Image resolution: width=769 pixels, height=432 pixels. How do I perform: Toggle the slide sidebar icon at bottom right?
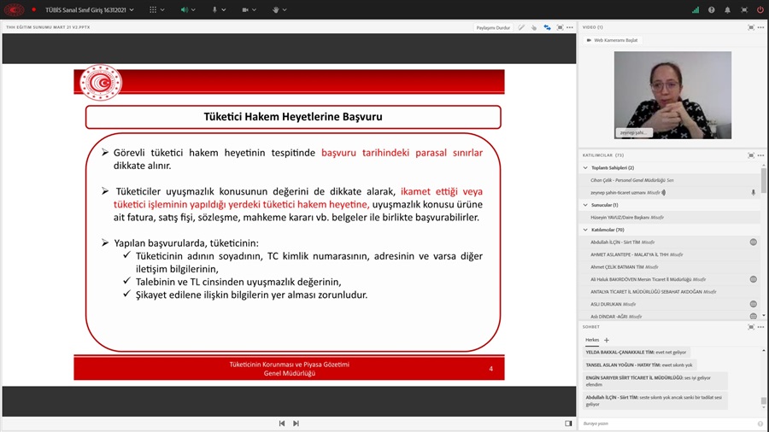[568, 423]
